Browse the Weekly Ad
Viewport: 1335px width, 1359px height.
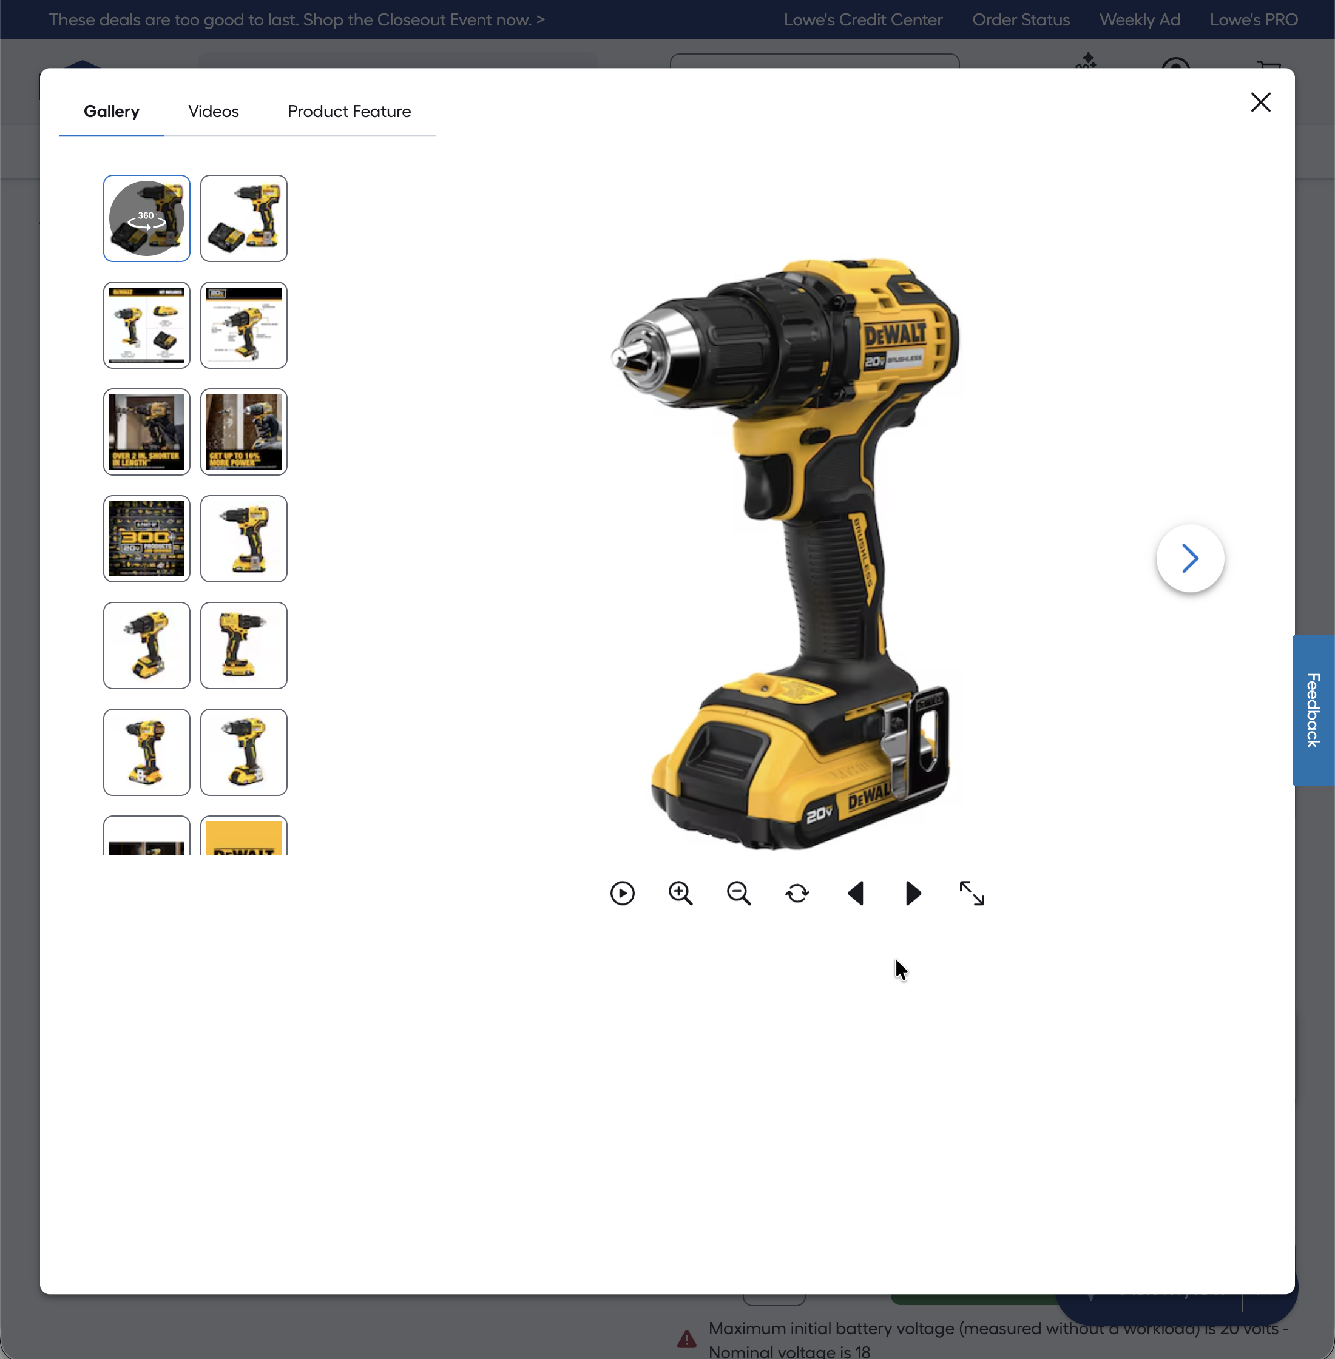[1140, 19]
